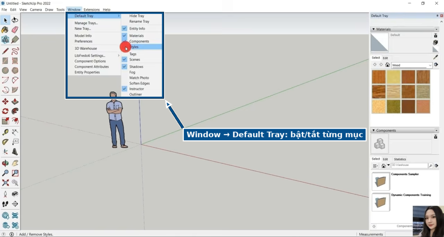Choose the Polygon tool
Image resolution: width=444 pixels, height=237 pixels.
(x=15, y=71)
